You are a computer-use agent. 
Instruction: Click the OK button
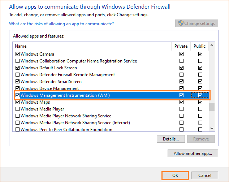[175, 175]
